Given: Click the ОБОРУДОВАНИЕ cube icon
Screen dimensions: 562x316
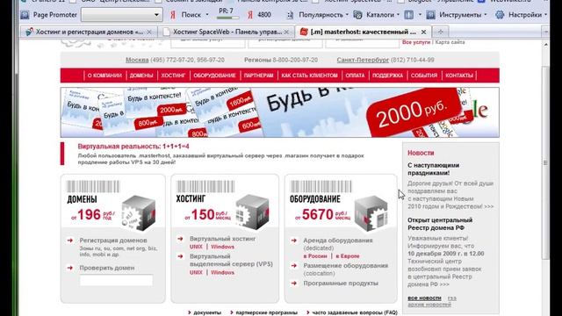Looking at the screenshot, I should [371, 213].
